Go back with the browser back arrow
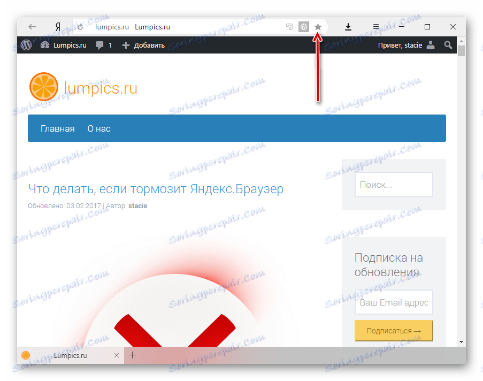The image size is (483, 381). (32, 27)
